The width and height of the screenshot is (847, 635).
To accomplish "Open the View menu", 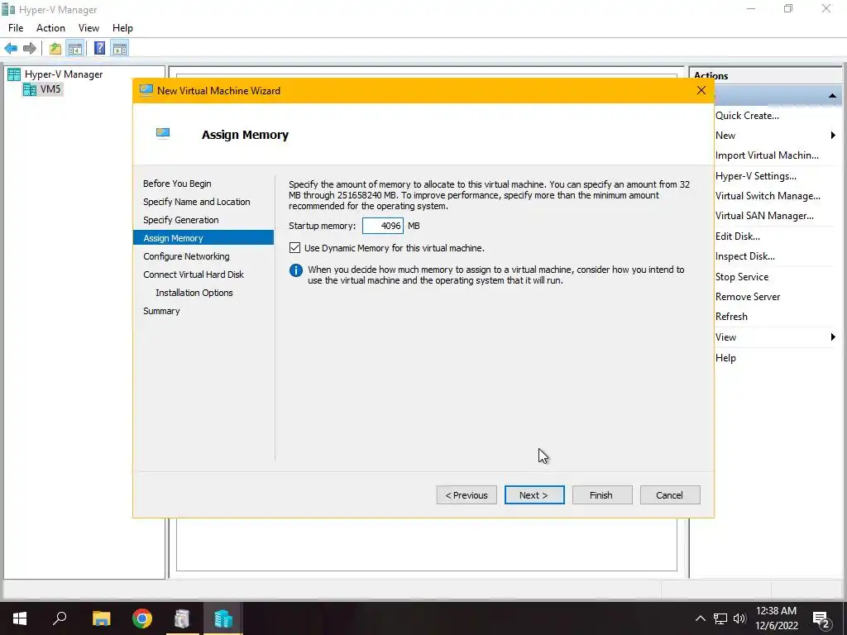I will click(x=89, y=28).
